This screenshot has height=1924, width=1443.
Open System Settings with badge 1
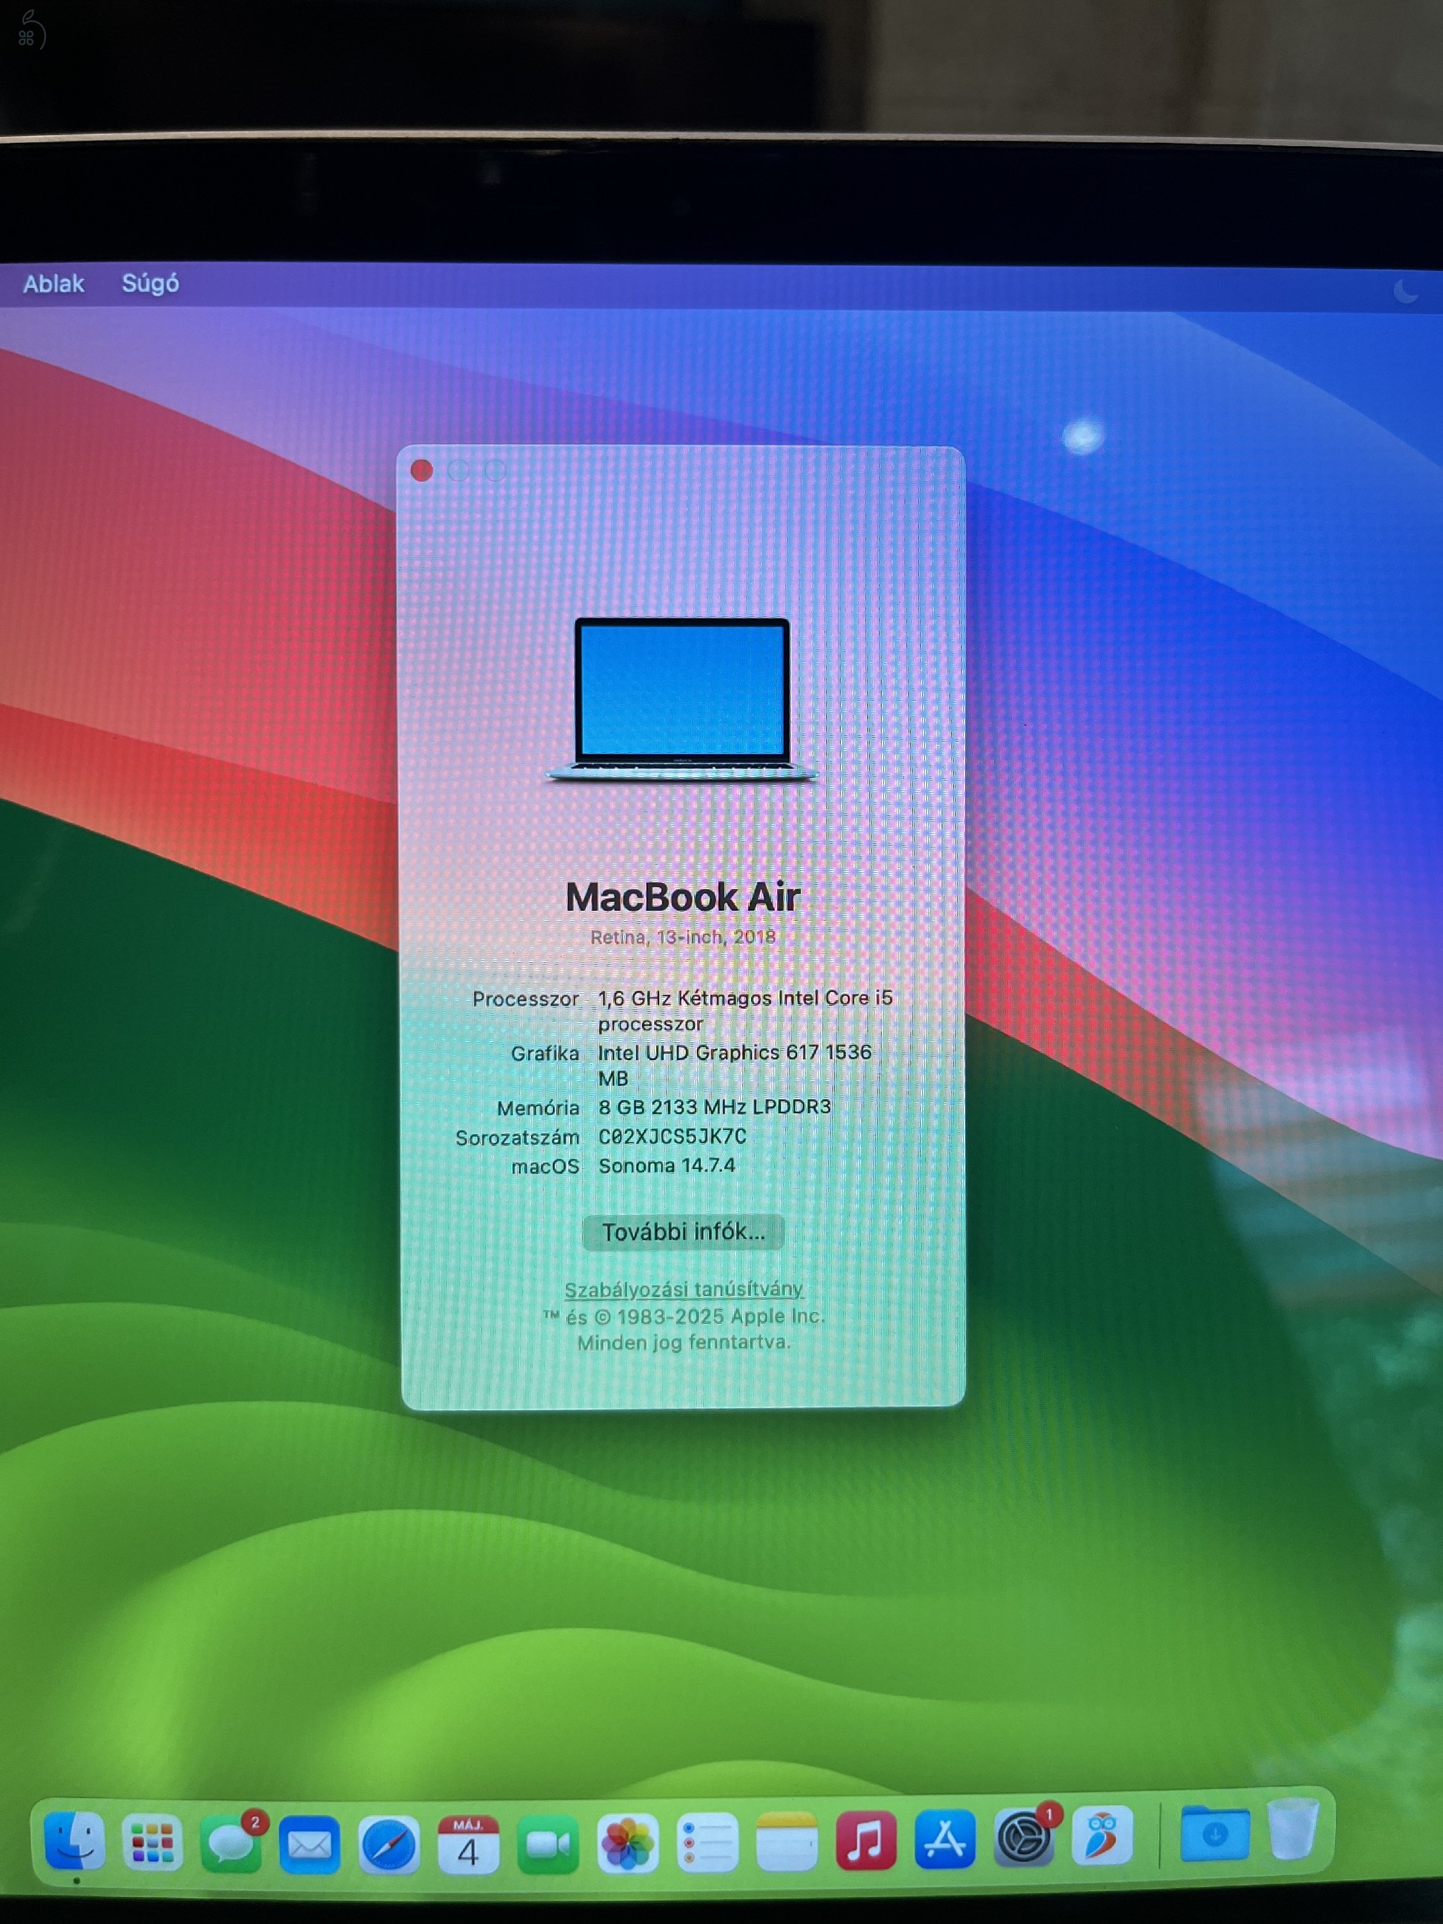click(1024, 1837)
